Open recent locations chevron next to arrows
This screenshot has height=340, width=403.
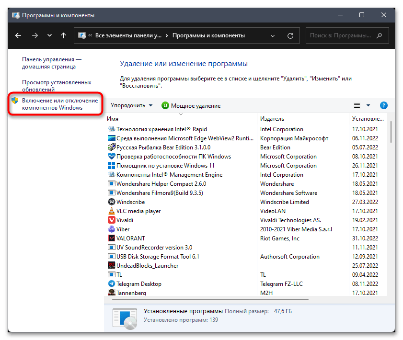click(50, 35)
